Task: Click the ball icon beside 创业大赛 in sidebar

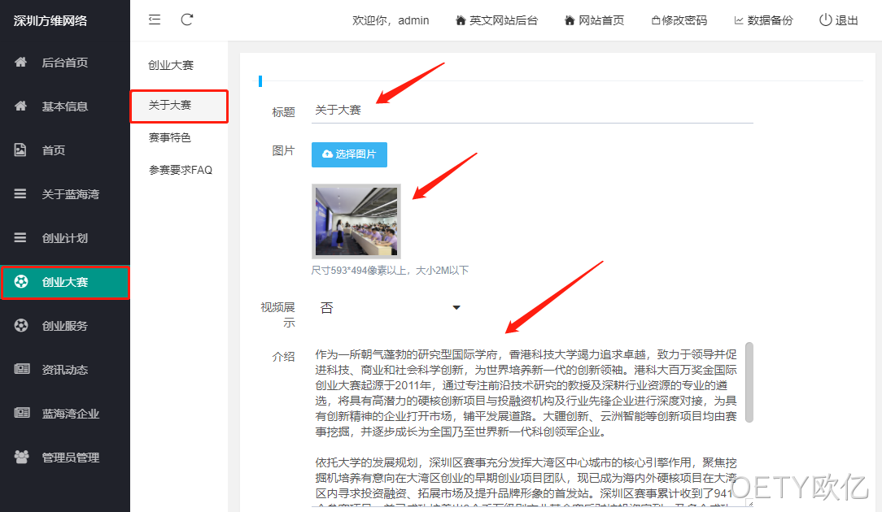Action: [21, 281]
